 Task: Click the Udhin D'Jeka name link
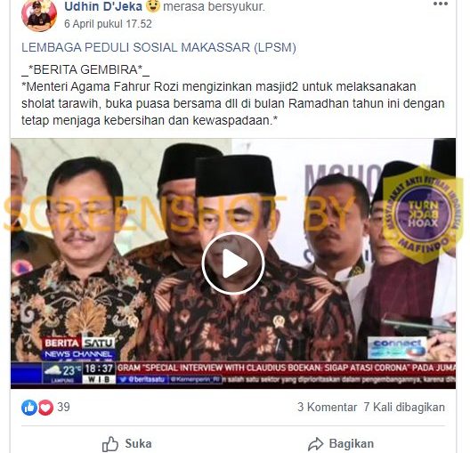click(103, 6)
